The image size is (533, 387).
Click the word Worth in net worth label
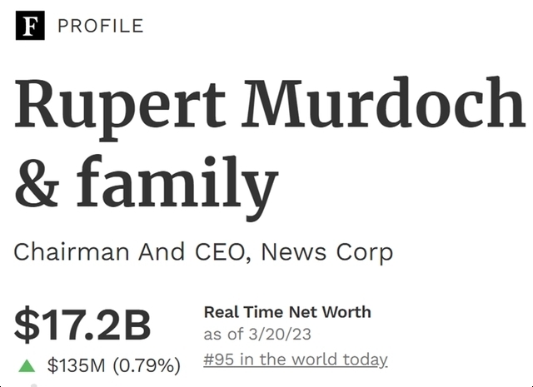348,312
